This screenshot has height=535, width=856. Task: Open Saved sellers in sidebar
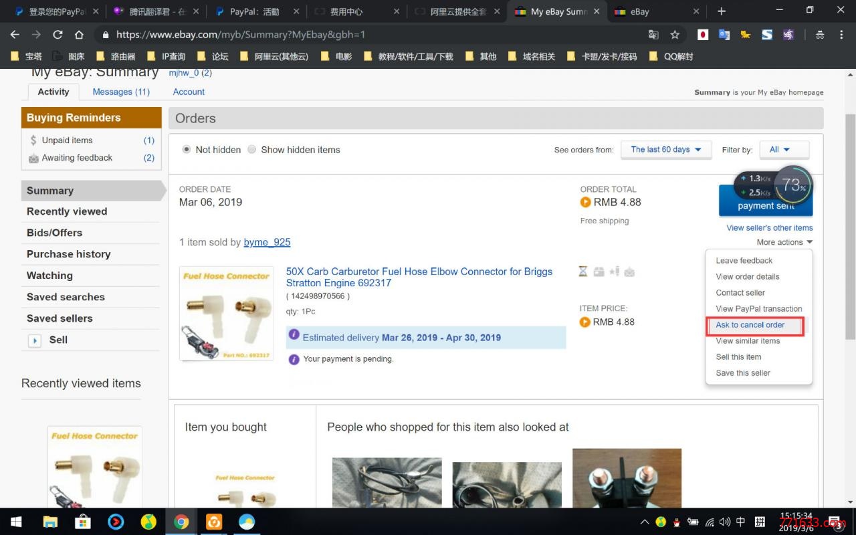tap(60, 318)
